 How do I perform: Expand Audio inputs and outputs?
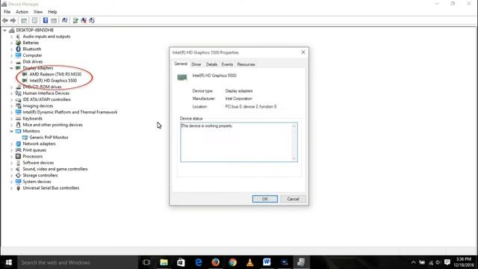tap(11, 37)
